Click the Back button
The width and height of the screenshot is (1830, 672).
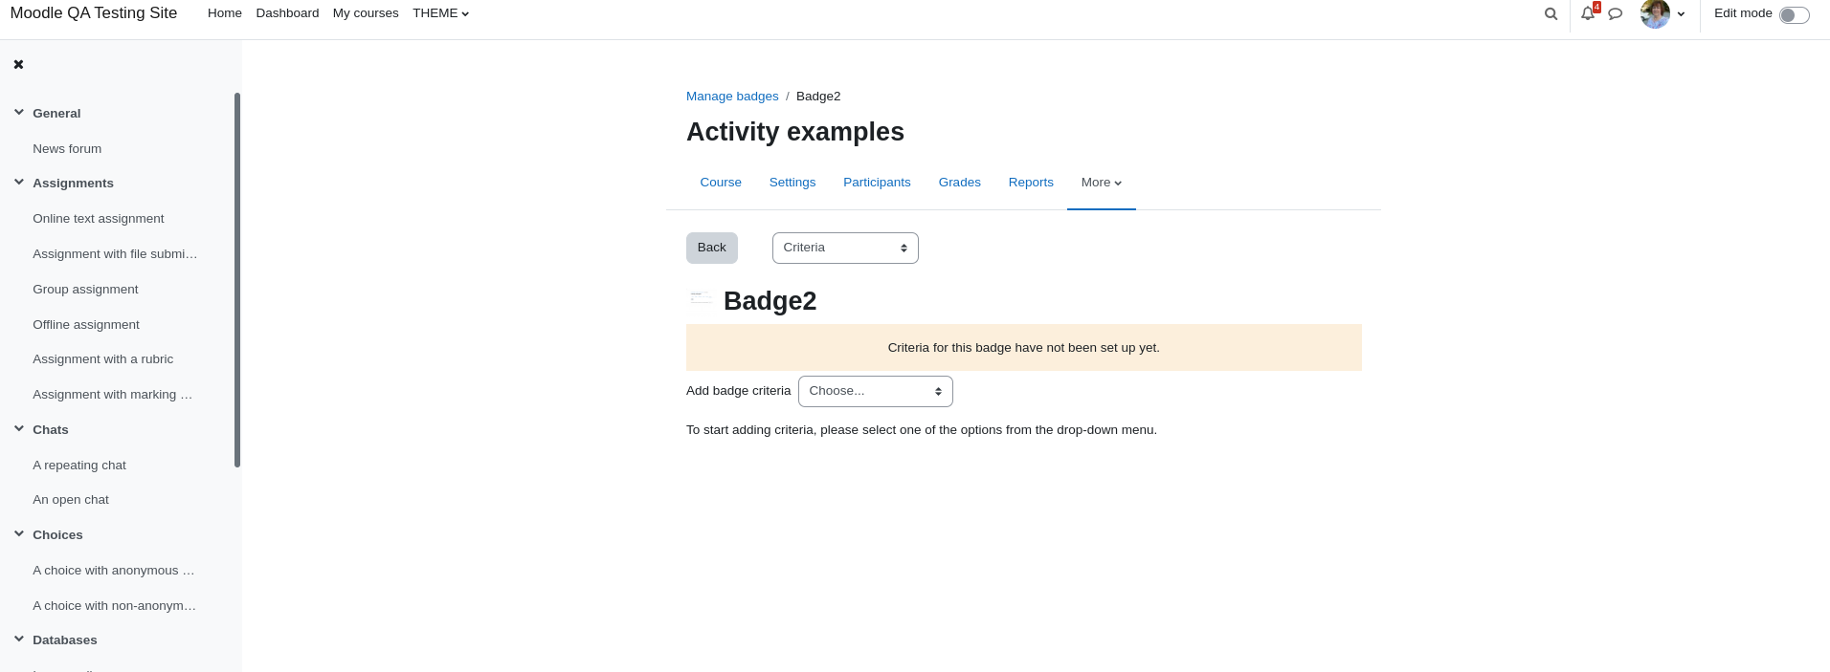point(712,248)
